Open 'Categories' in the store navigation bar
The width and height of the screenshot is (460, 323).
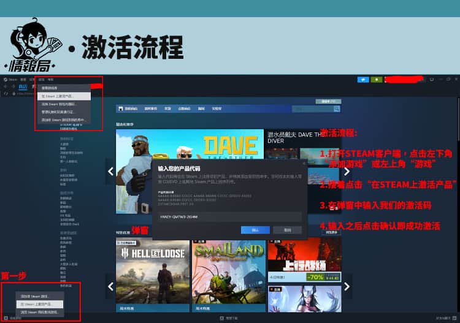click(x=167, y=108)
